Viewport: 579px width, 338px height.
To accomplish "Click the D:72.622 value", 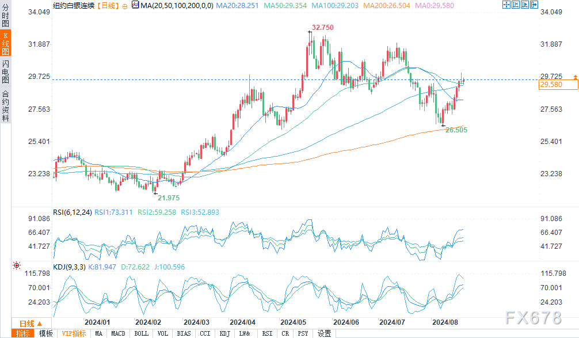I will pos(135,267).
